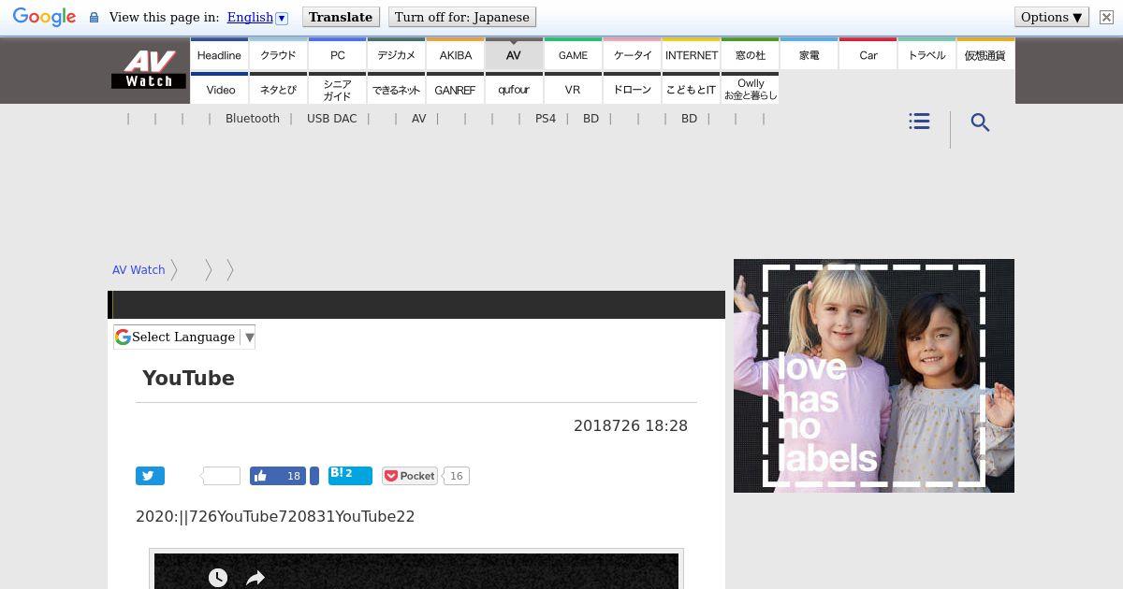Go to the VR tab
Viewport: 1123px width, 589px height.
(573, 89)
